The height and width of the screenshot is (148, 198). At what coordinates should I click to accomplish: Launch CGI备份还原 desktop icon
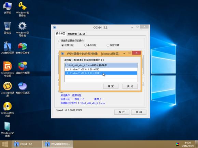8,48
